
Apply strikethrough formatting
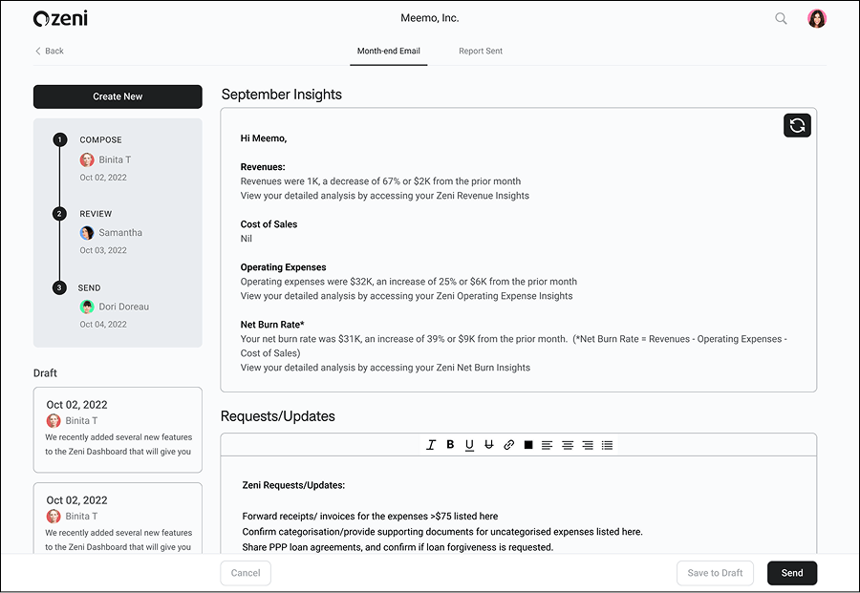click(x=489, y=445)
